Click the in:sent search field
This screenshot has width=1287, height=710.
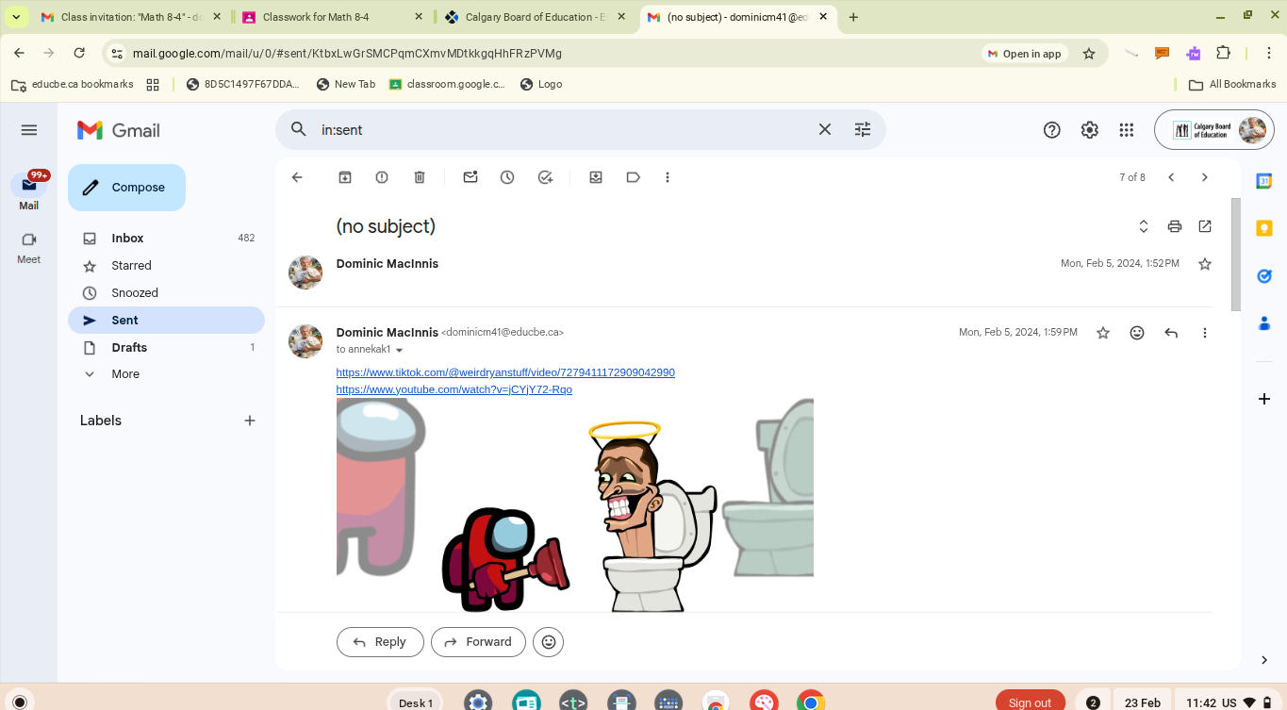(x=561, y=130)
